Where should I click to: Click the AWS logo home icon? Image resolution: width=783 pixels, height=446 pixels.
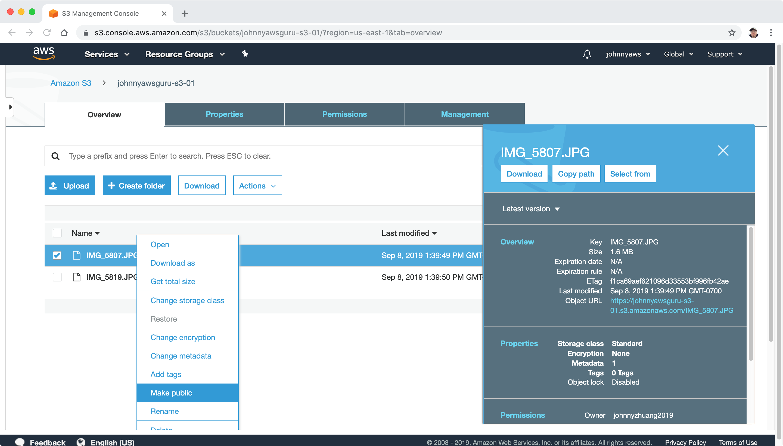pyautogui.click(x=44, y=54)
